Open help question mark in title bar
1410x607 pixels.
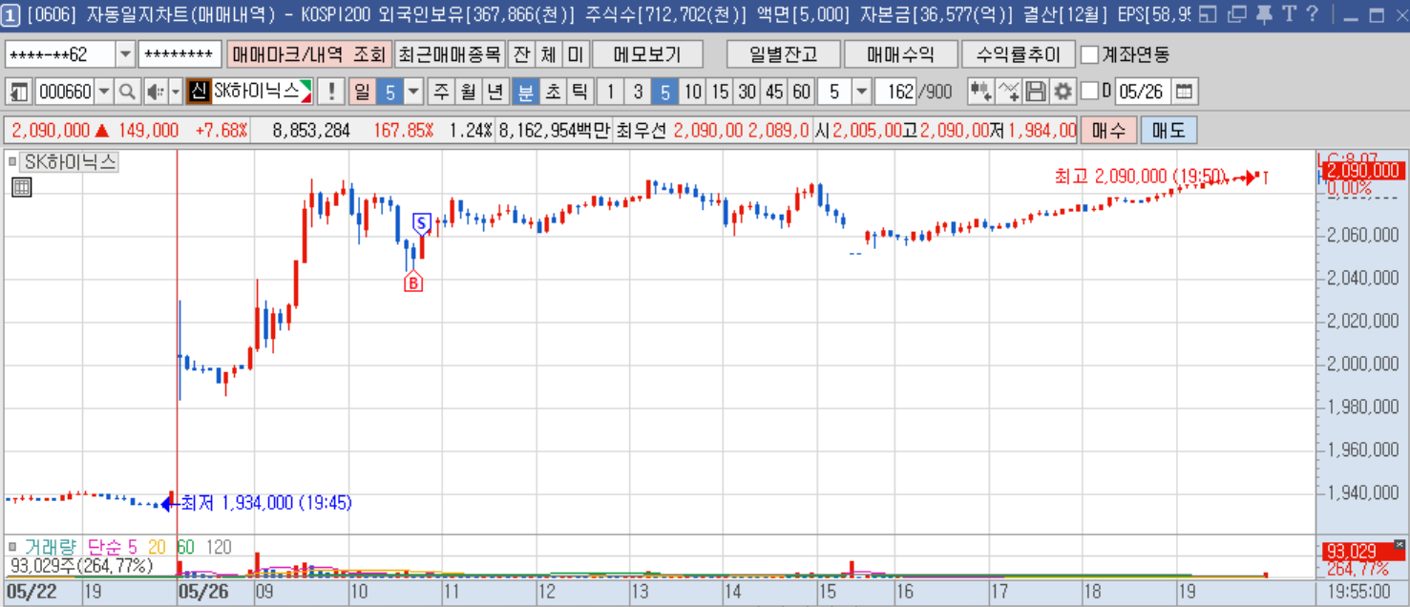click(x=1313, y=14)
